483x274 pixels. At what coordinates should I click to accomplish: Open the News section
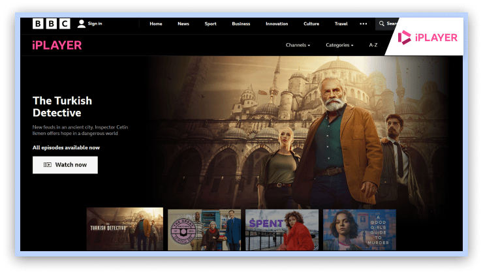(x=183, y=23)
